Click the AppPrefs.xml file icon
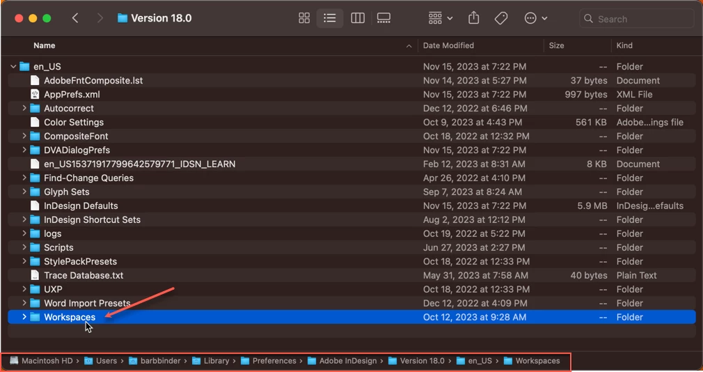The width and height of the screenshot is (703, 372). pyautogui.click(x=35, y=94)
